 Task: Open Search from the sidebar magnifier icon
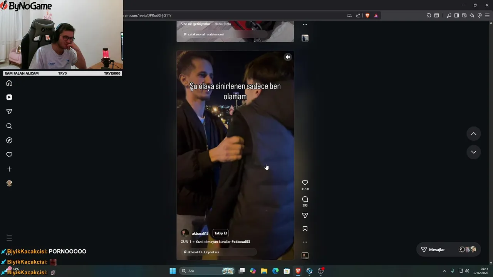(x=9, y=126)
